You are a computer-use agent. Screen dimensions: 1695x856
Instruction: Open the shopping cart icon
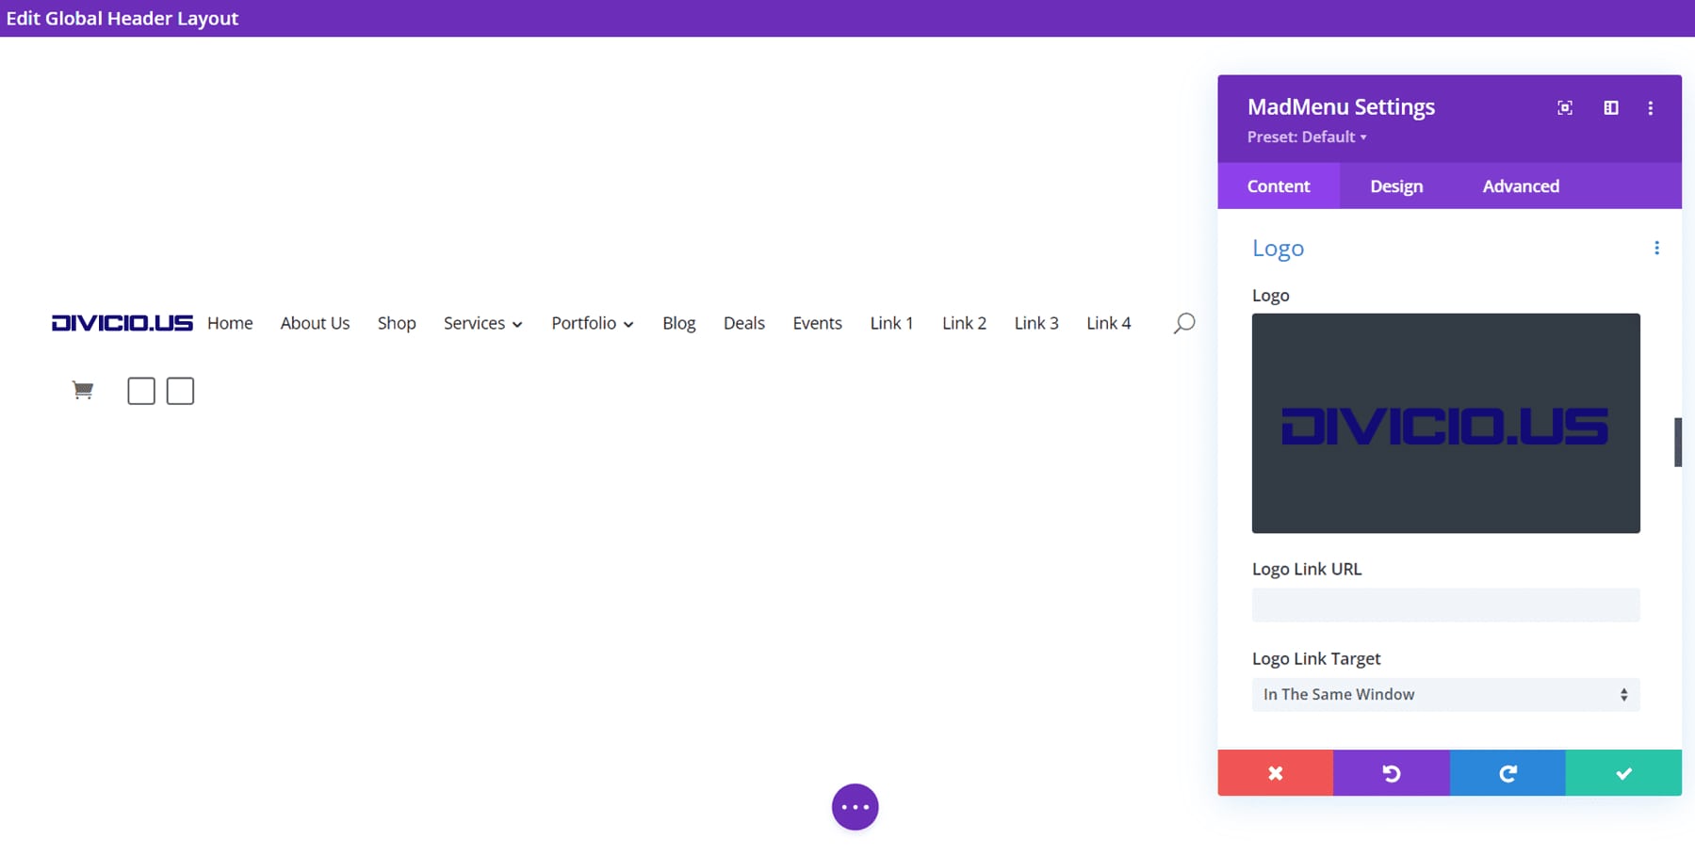[83, 390]
